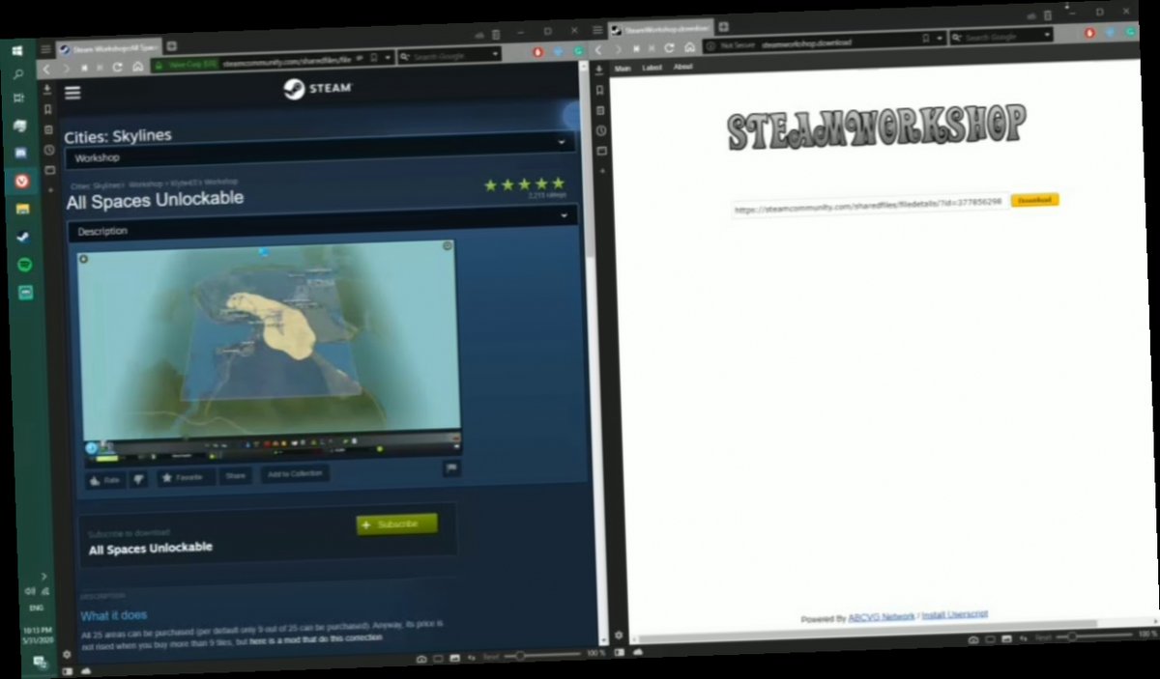Go back in the right steamworkshop.download window
1160x679 pixels.
pos(599,49)
